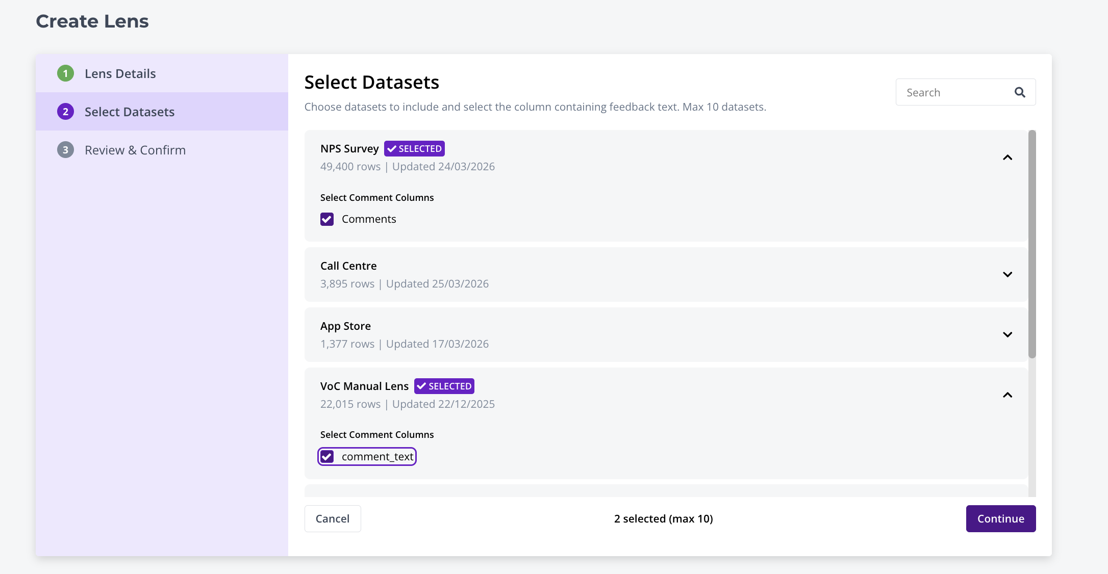Open the Review & Confirm step
Viewport: 1108px width, 574px height.
pos(135,150)
